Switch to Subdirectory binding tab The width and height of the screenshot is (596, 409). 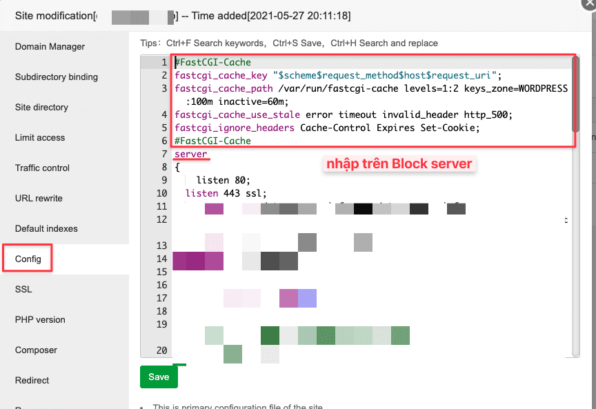[57, 77]
